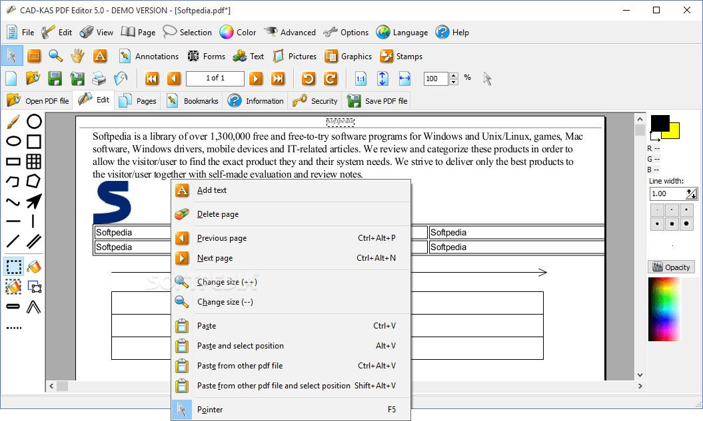Click fit to width icon
This screenshot has height=421, width=703.
[x=404, y=78]
